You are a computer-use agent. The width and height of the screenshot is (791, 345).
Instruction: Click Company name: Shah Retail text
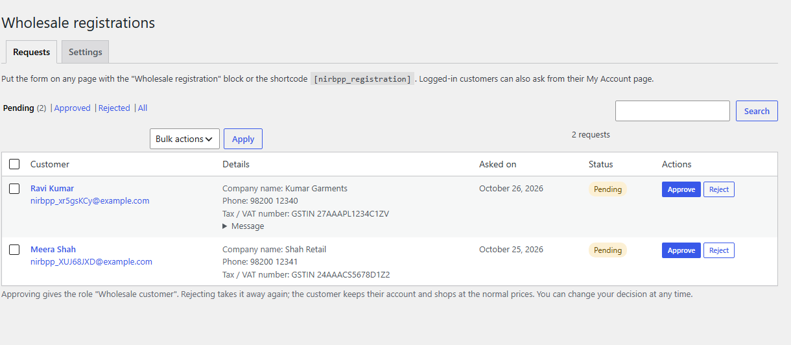[274, 250]
